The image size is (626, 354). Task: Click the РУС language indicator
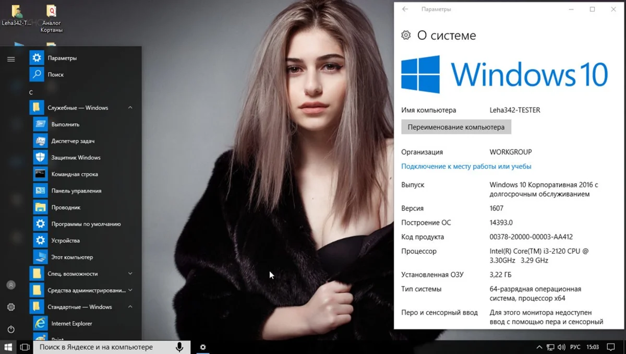(575, 347)
